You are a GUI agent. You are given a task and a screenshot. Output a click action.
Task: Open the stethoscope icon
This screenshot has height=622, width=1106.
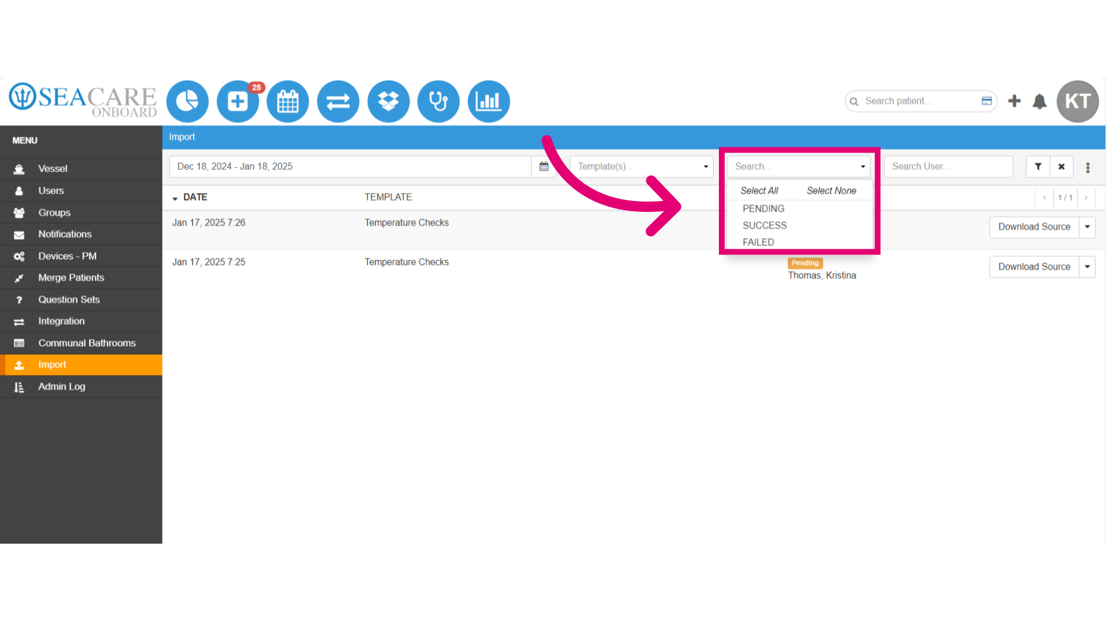coord(438,101)
